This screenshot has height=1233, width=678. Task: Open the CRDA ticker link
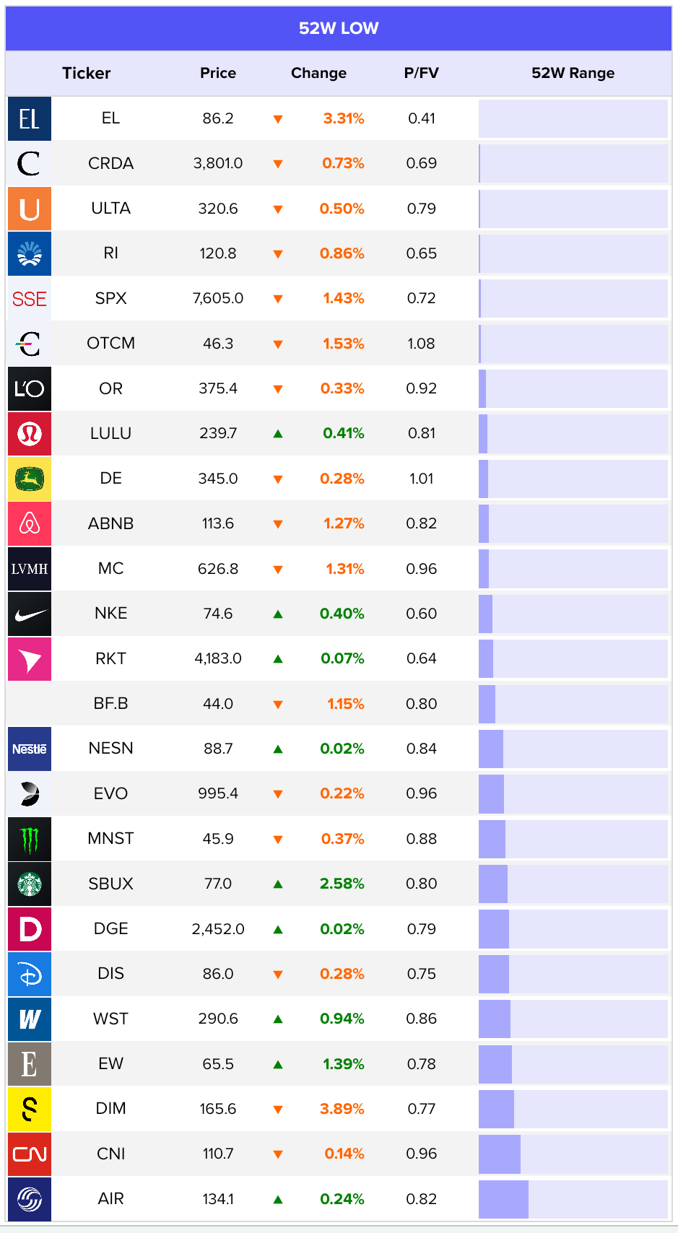pos(110,164)
